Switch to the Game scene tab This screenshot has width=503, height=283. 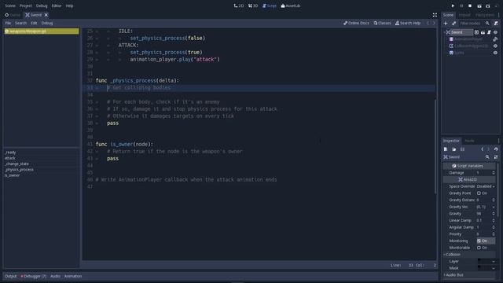pos(13,15)
